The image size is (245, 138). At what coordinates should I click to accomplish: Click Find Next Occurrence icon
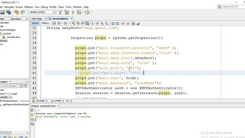[x=83, y=23]
